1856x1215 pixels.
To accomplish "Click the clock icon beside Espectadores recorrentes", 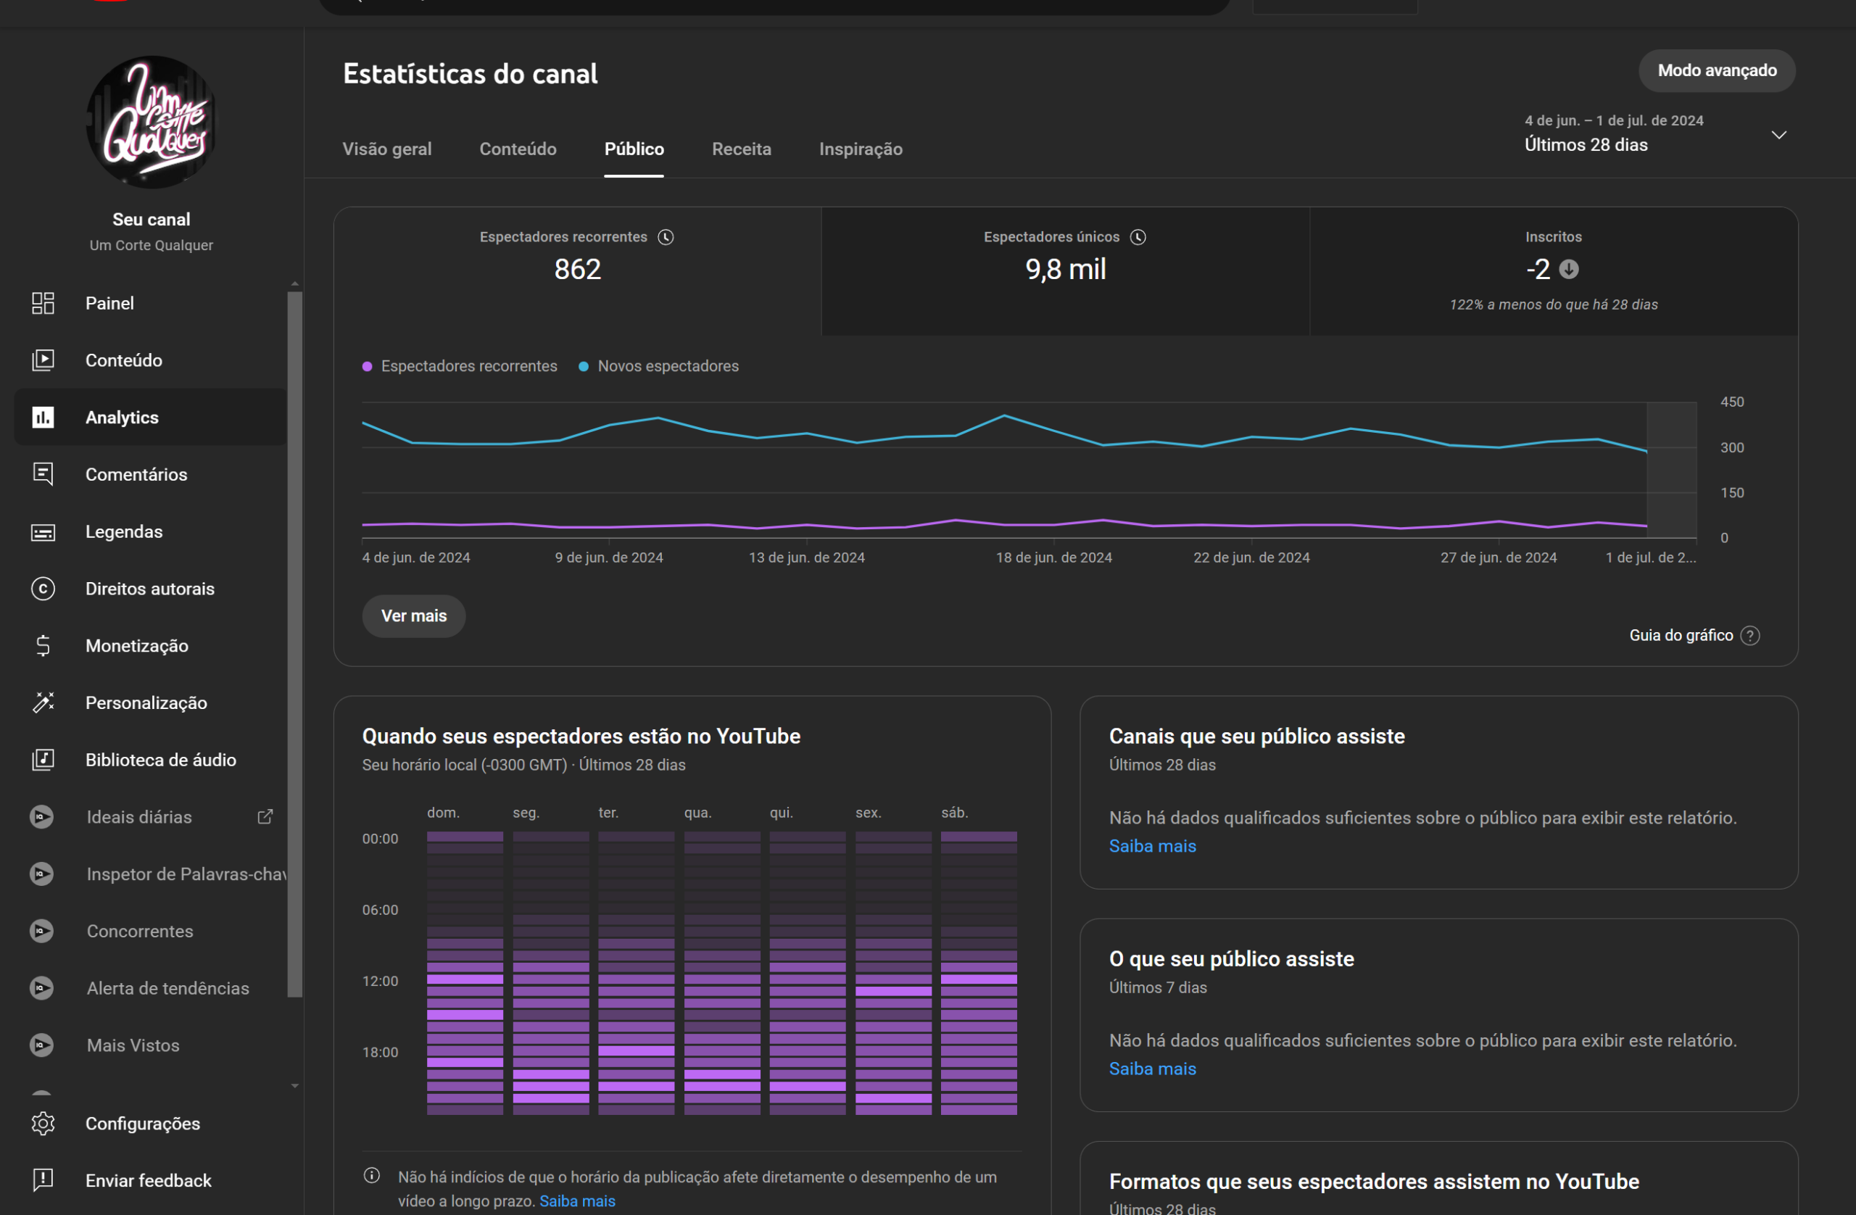I will pyautogui.click(x=666, y=237).
